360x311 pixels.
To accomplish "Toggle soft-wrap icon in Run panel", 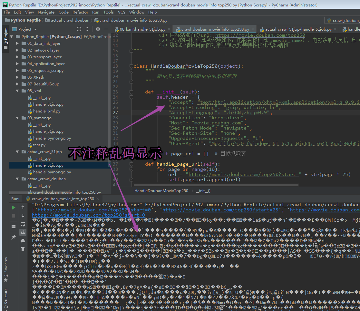I will pyautogui.click(x=23, y=224).
